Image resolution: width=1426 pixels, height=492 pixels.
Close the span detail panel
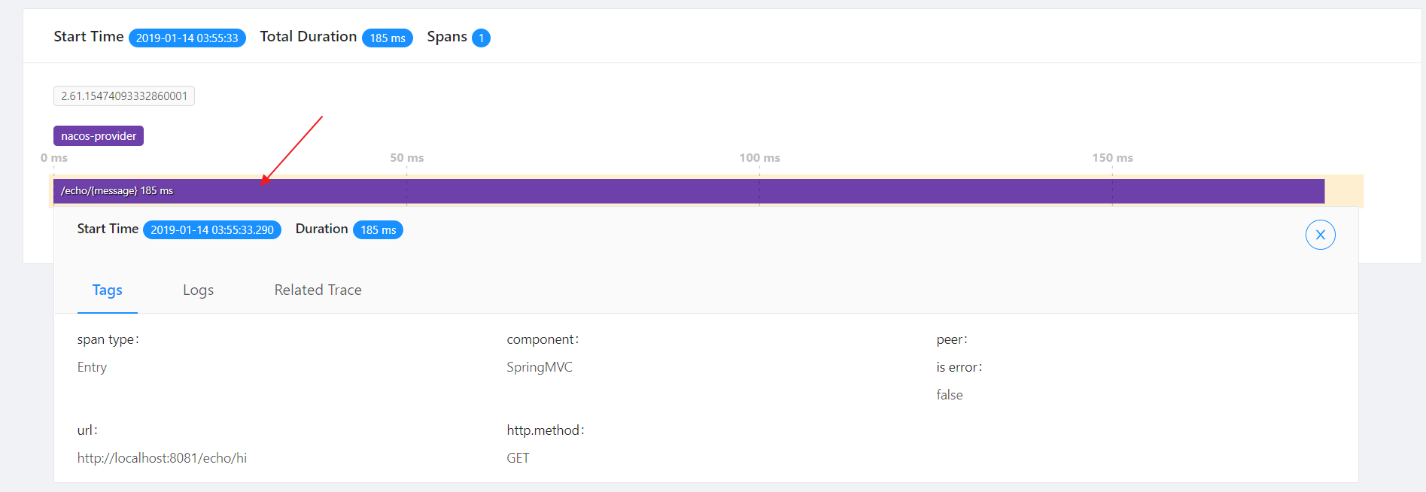pos(1320,235)
